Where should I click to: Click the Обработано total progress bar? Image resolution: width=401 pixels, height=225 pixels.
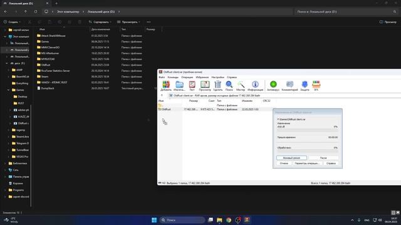308,151
